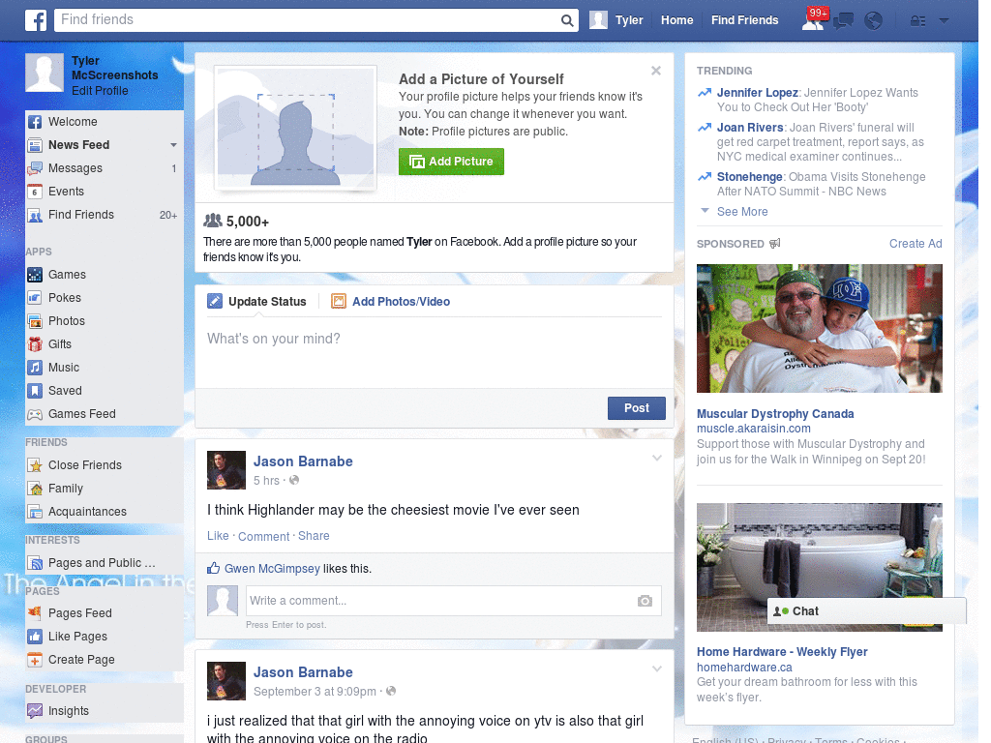Click the Events calendar icon
This screenshot has width=991, height=743.
(x=35, y=192)
